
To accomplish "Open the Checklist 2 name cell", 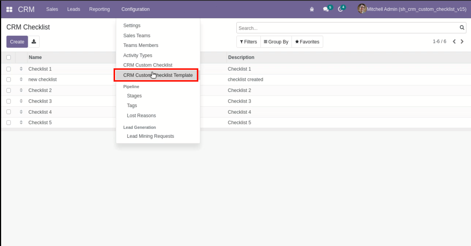I will coord(40,90).
